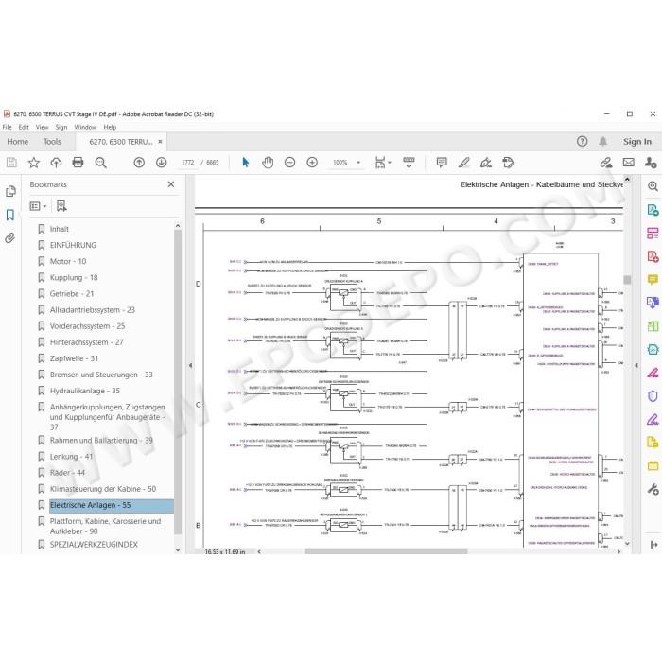
Task: Switch to the Tools tab
Action: coord(52,142)
